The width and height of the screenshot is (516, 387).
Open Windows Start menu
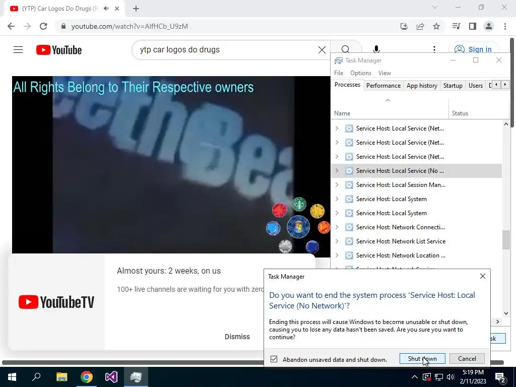(12, 377)
